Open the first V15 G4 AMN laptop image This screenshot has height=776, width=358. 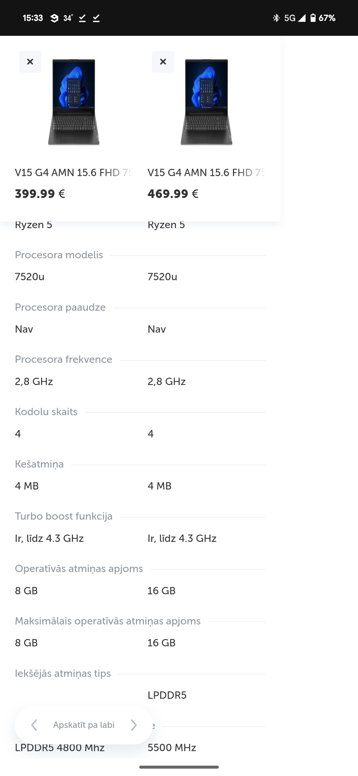(74, 102)
